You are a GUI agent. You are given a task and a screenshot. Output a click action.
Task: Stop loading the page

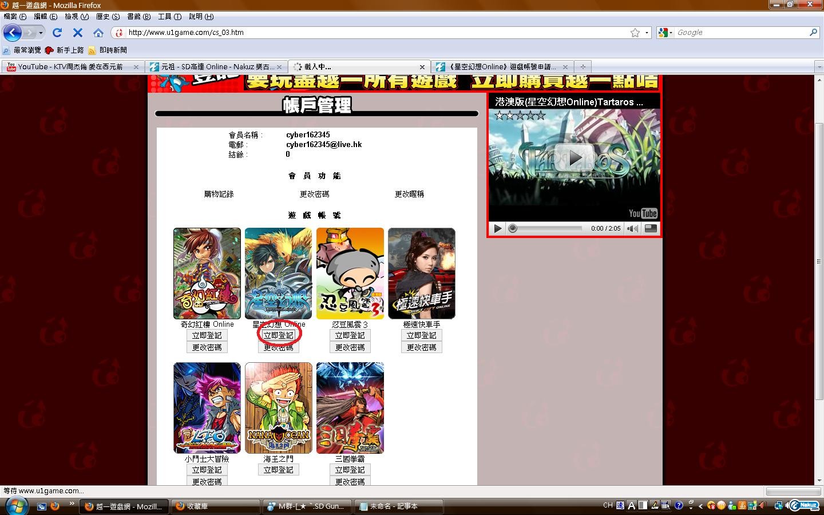(x=78, y=33)
